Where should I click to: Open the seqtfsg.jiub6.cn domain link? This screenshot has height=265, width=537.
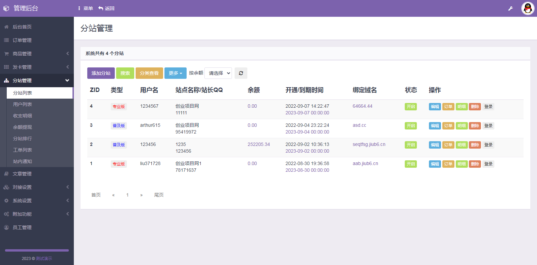point(369,145)
